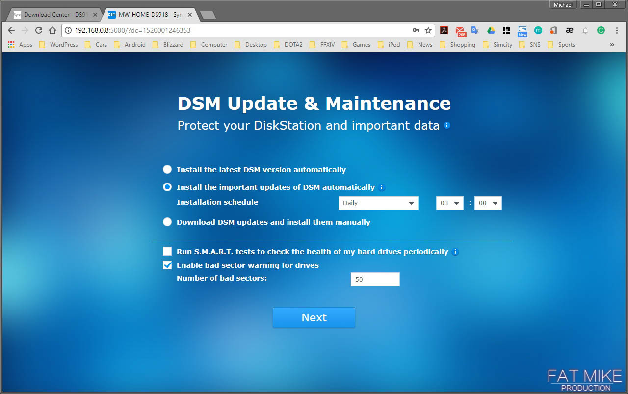
Task: Open the hour dropdown showing 03
Action: (x=450, y=203)
